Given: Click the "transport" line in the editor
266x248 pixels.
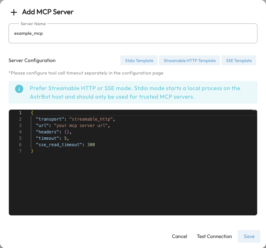Looking at the screenshot, I should coord(76,119).
